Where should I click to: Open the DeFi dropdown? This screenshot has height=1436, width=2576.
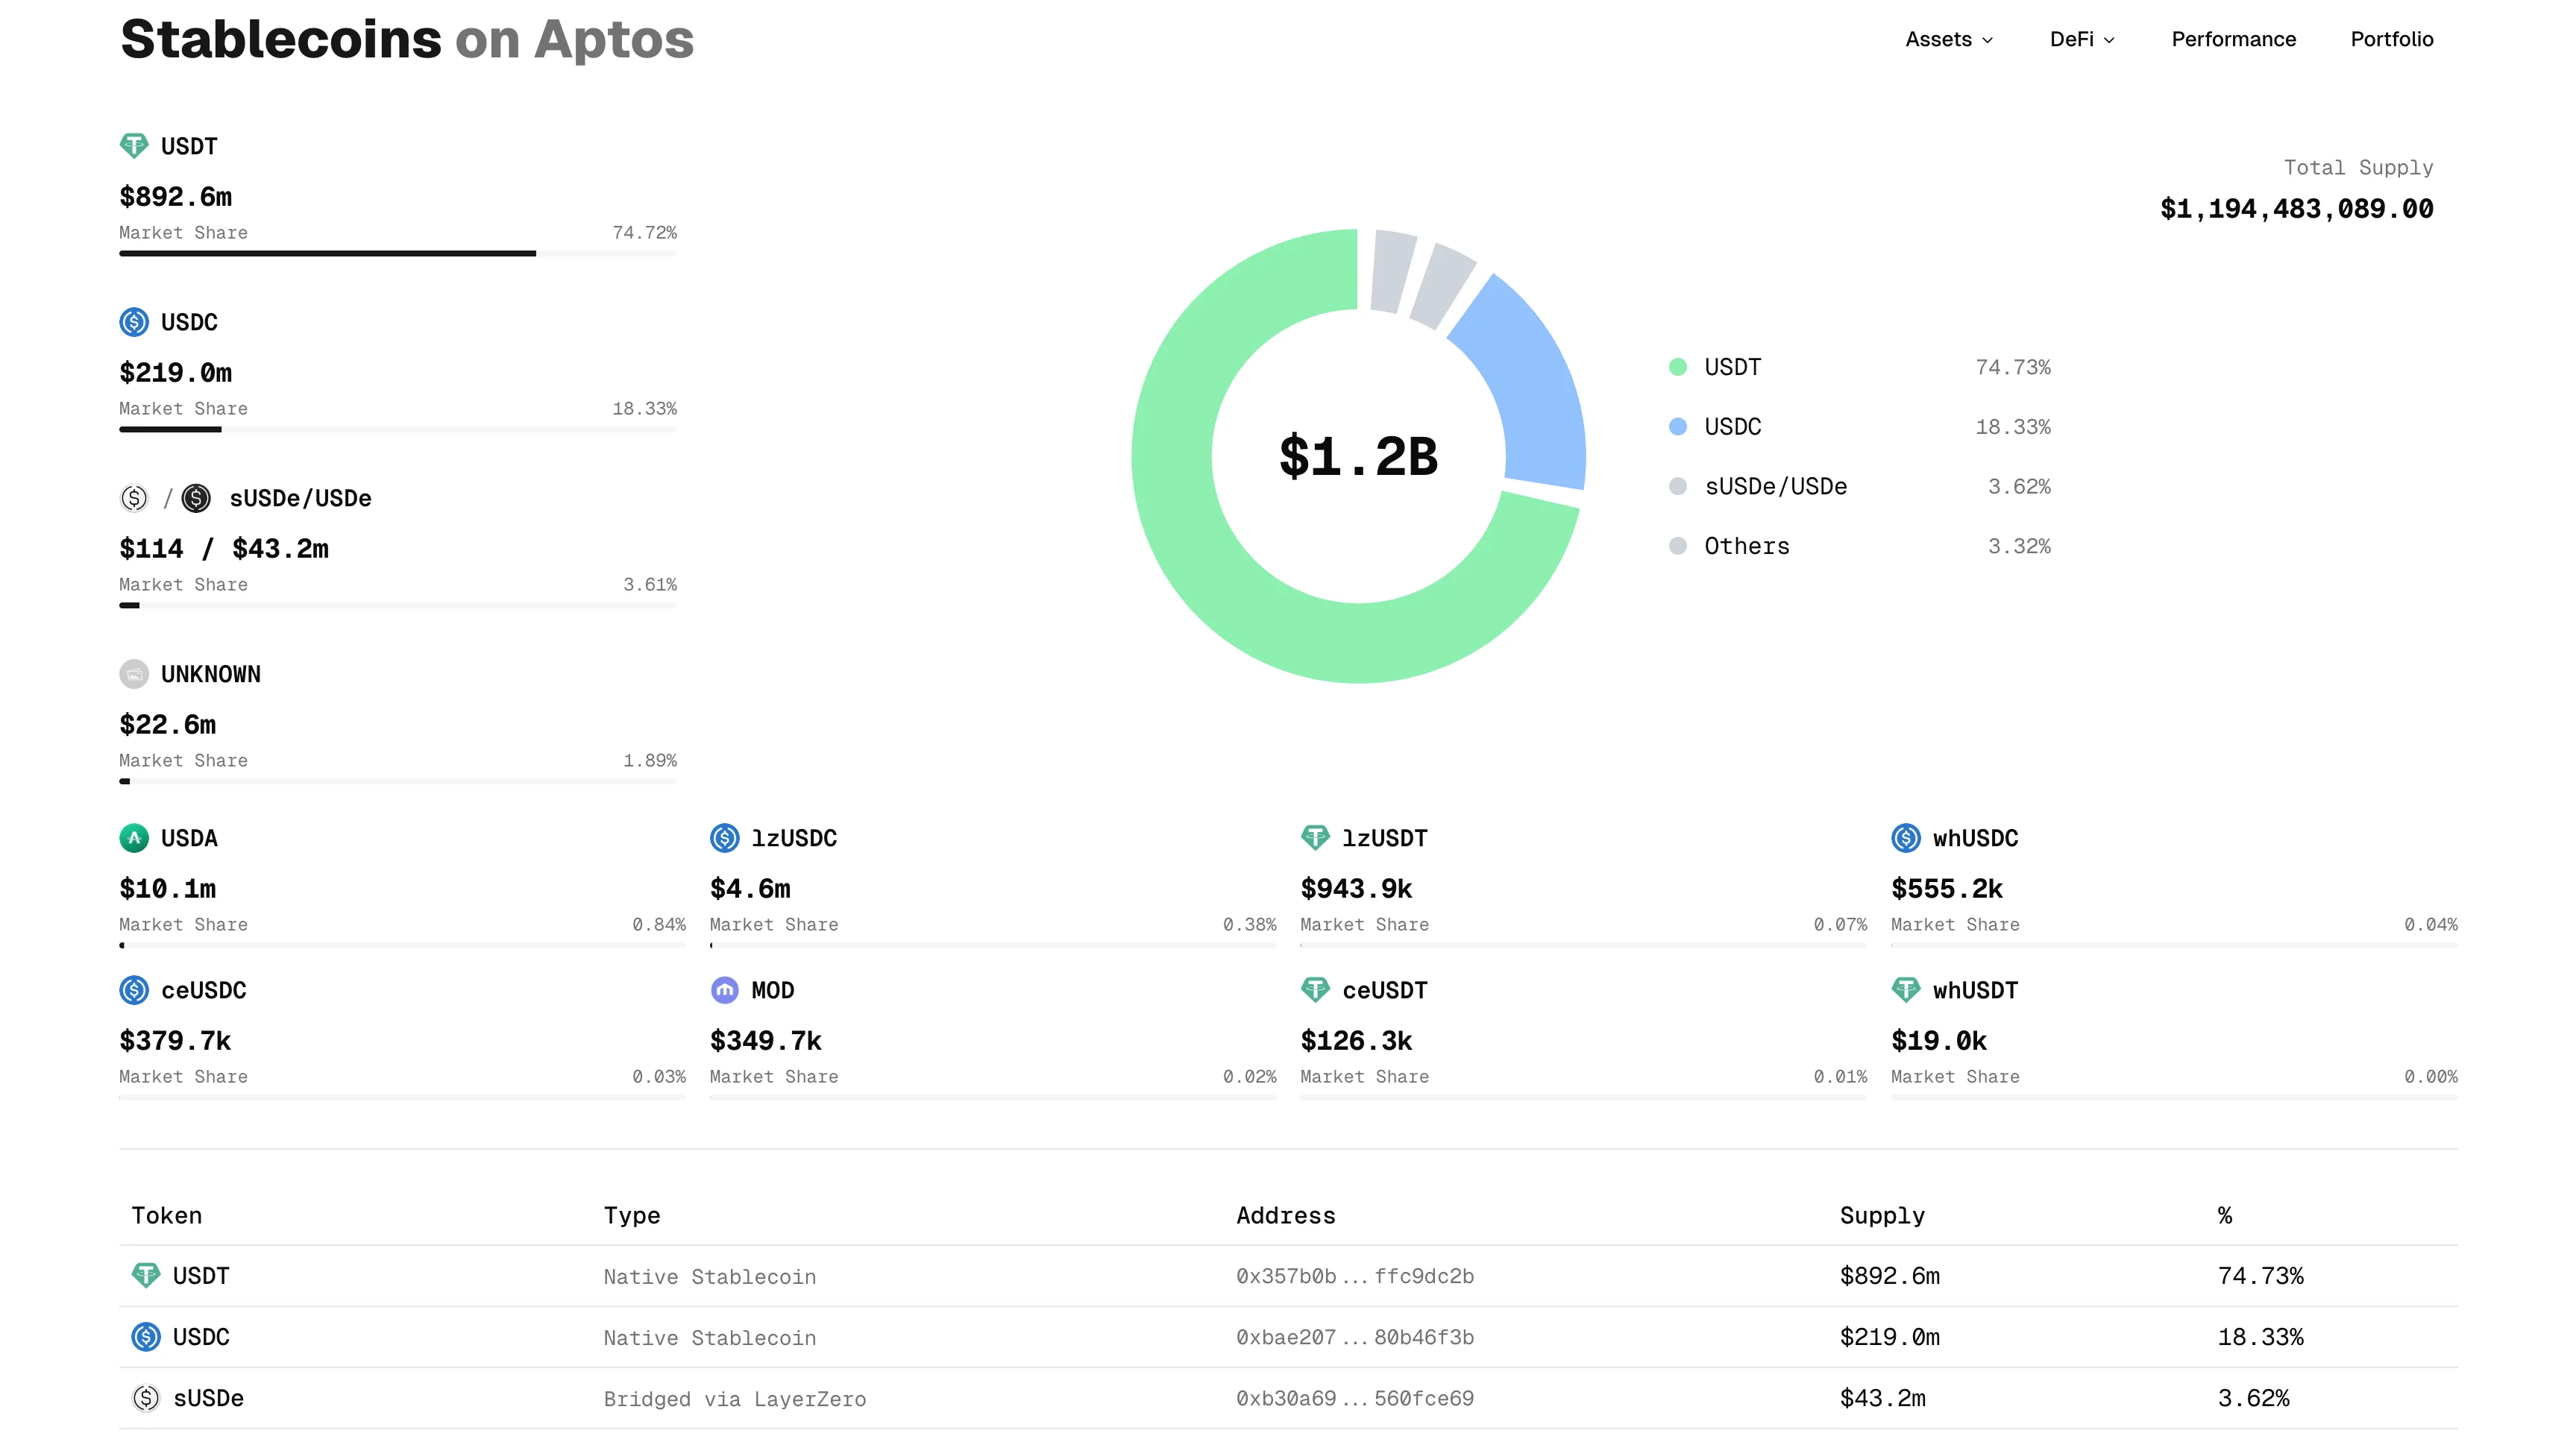click(x=2082, y=39)
